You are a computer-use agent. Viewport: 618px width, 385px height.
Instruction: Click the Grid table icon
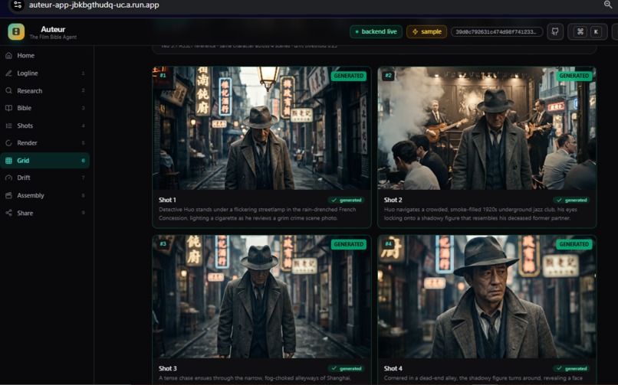[8, 161]
